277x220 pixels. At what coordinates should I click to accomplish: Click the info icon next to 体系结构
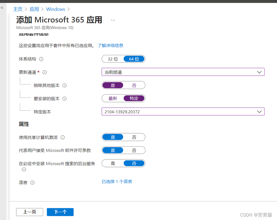click(x=41, y=59)
